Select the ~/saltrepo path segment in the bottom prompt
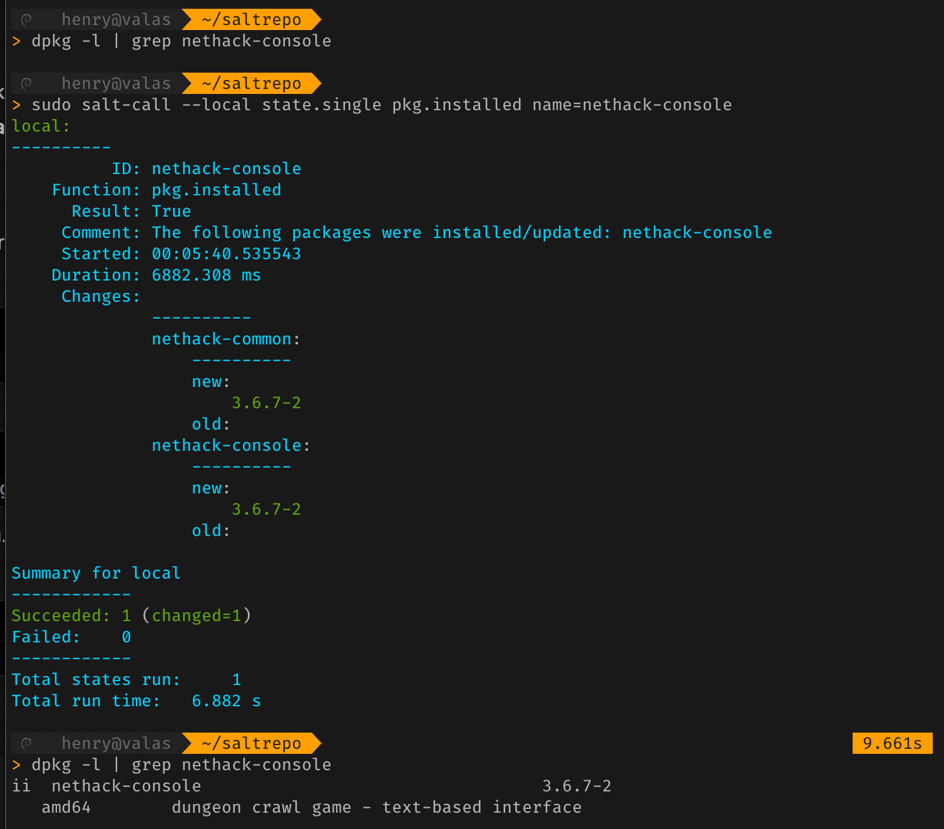The width and height of the screenshot is (944, 829). pos(252,744)
